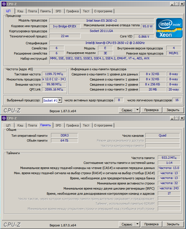Click the 99.98 МГц bus speed value
The image size is (186, 229).
(x=54, y=84)
